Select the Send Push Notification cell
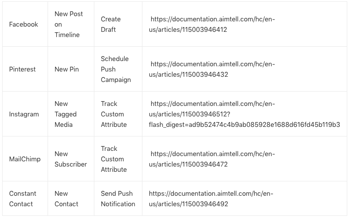Screen dimensions: 349x218 (118, 199)
